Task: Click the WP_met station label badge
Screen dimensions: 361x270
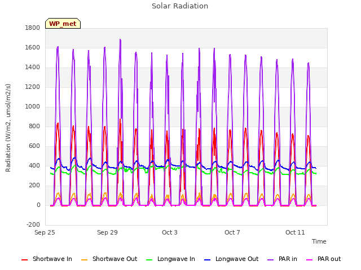Action: (63, 24)
